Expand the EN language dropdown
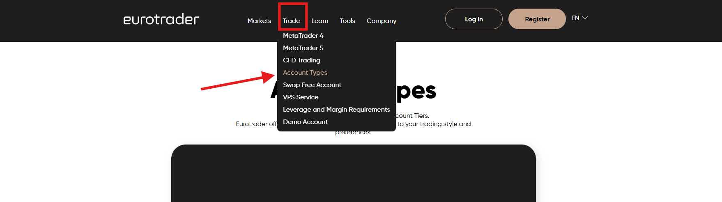The height and width of the screenshot is (202, 722). point(579,18)
